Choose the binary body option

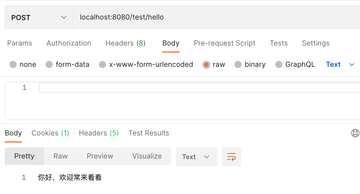point(238,64)
